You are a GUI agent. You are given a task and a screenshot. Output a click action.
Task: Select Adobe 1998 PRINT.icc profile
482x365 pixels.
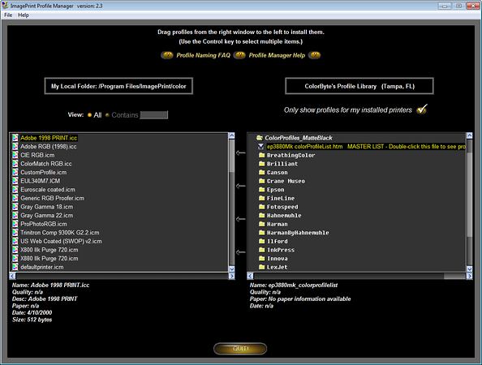(x=49, y=138)
